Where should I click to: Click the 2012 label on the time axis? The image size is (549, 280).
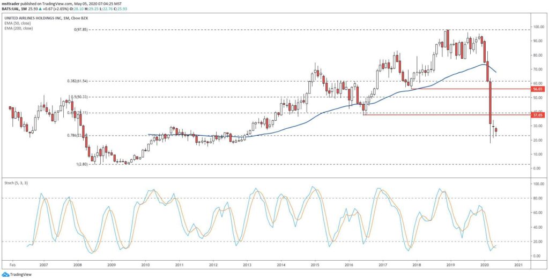tap(213, 266)
